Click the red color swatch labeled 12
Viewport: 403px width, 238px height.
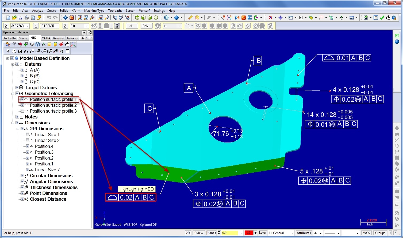[248, 233]
